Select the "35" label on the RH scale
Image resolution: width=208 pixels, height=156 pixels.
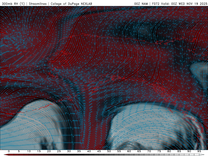(x=79, y=151)
